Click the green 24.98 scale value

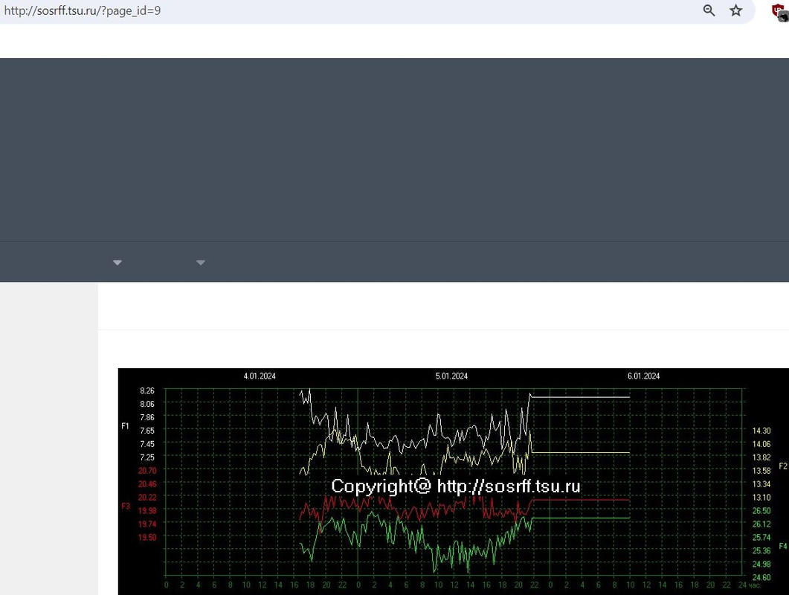coord(761,564)
